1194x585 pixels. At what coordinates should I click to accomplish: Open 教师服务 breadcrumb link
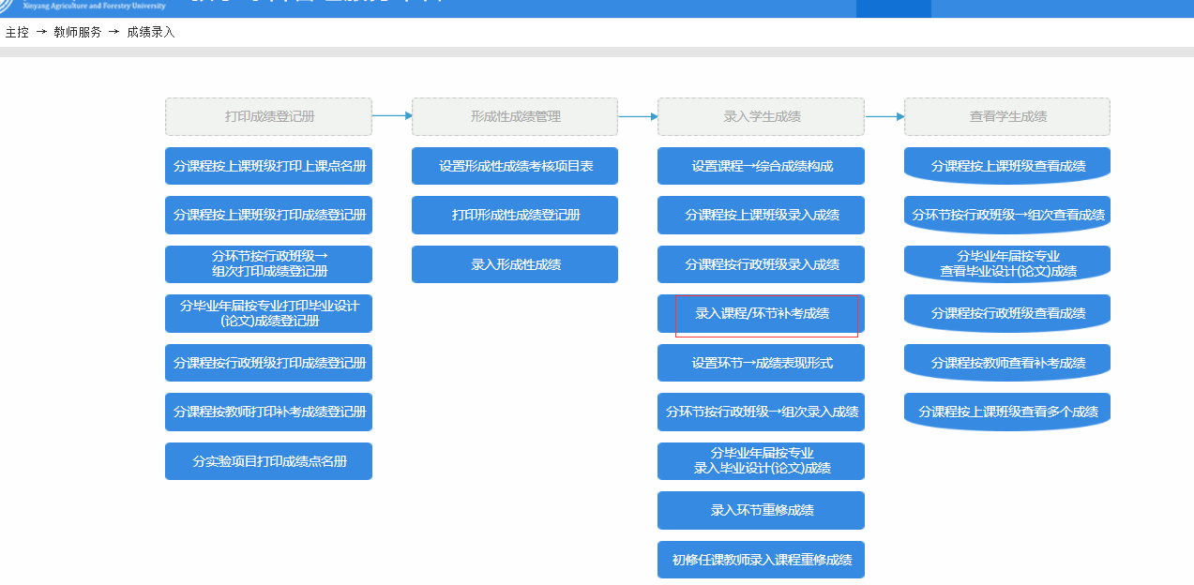click(78, 32)
